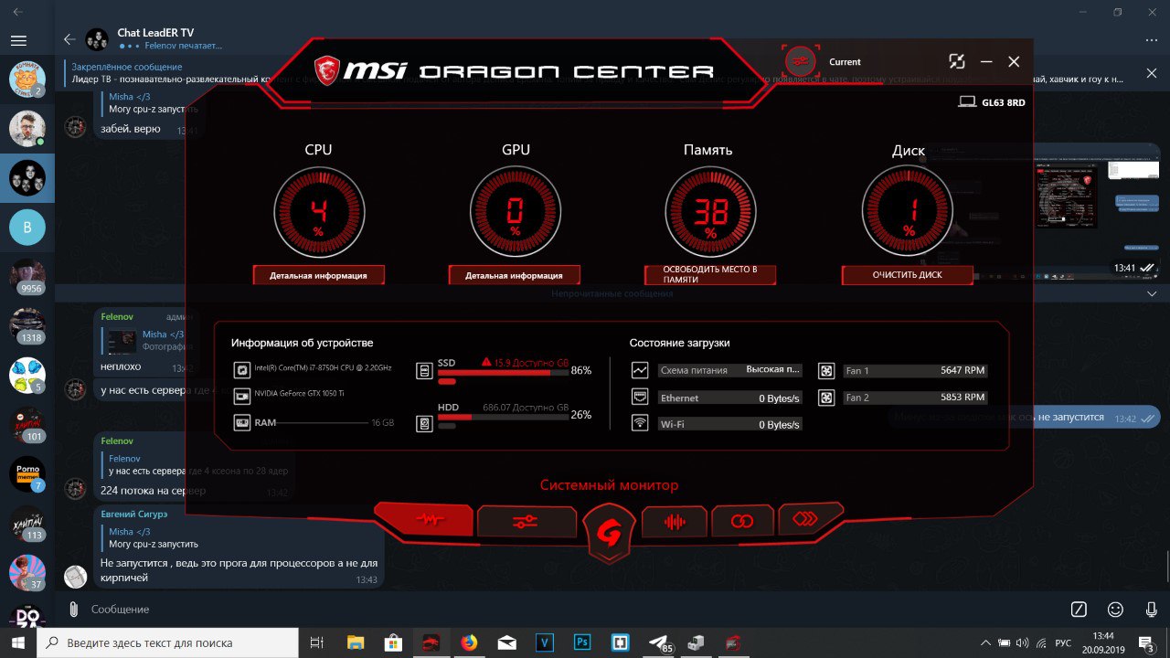Viewport: 1170px width, 658px height.
Task: Click the voice message microphone icon
Action: tap(1152, 609)
